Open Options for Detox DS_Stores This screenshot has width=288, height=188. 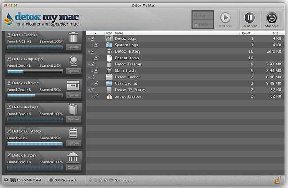(x=73, y=143)
